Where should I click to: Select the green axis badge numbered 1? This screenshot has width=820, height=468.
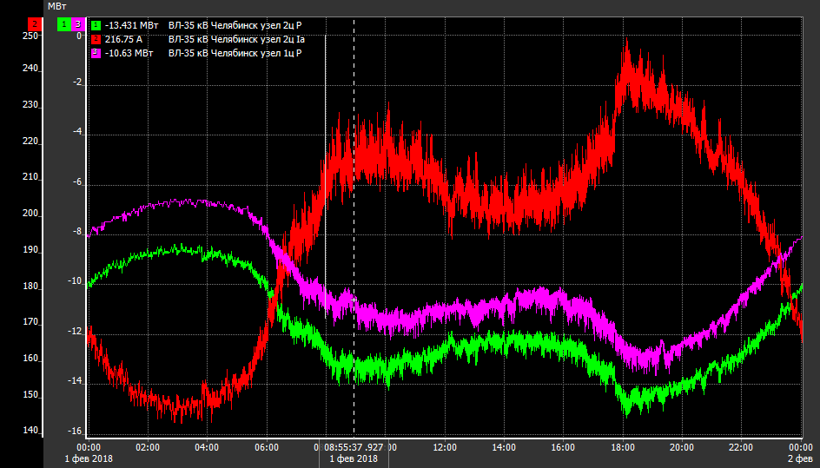click(x=63, y=24)
